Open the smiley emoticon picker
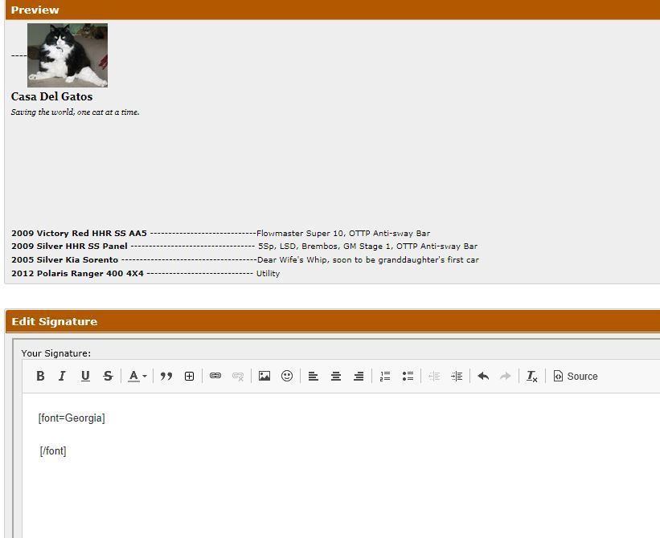Screen dimensions: 660x538 287,376
